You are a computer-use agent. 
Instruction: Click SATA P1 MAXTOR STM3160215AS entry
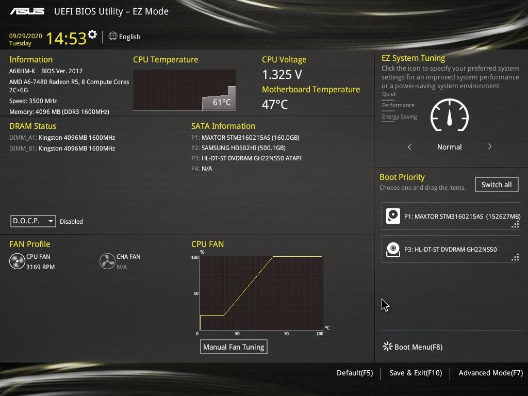245,137
